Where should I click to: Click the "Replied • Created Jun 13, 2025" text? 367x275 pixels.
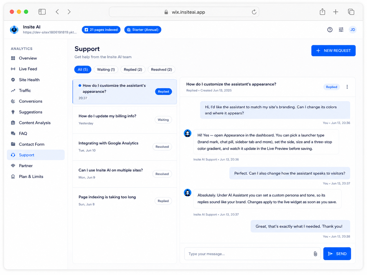209,90
